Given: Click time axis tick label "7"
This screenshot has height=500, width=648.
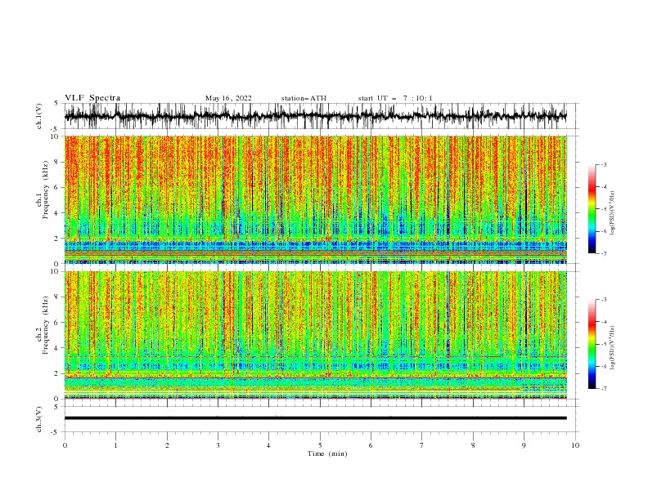Looking at the screenshot, I should (x=422, y=445).
